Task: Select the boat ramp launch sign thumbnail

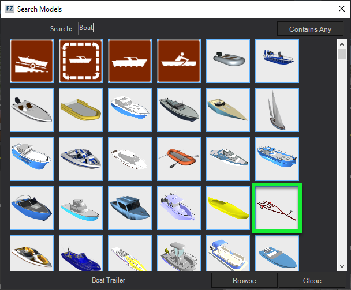Action: [32, 61]
